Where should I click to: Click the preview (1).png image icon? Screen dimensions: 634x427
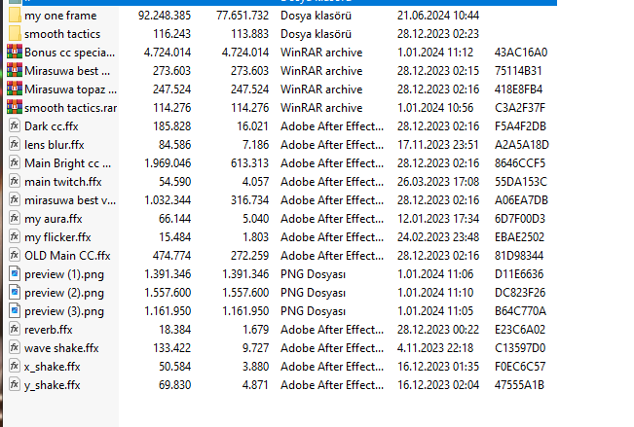click(15, 274)
